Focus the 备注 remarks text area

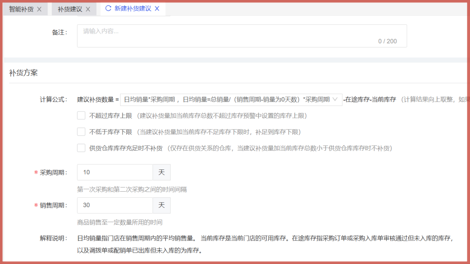[242, 36]
